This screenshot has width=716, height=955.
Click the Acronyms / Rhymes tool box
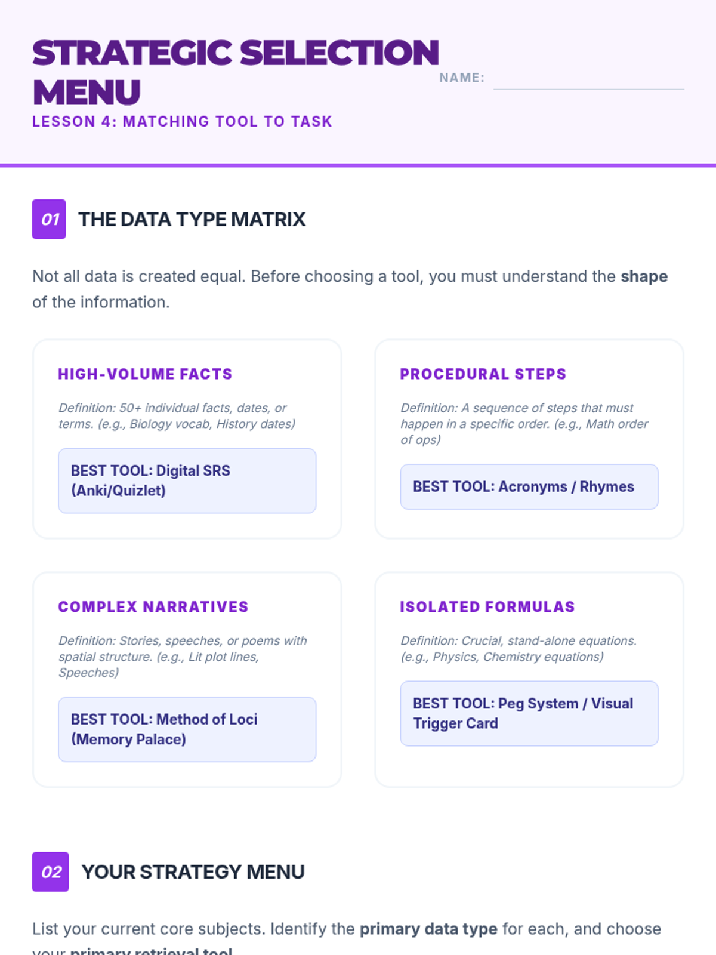pos(529,486)
